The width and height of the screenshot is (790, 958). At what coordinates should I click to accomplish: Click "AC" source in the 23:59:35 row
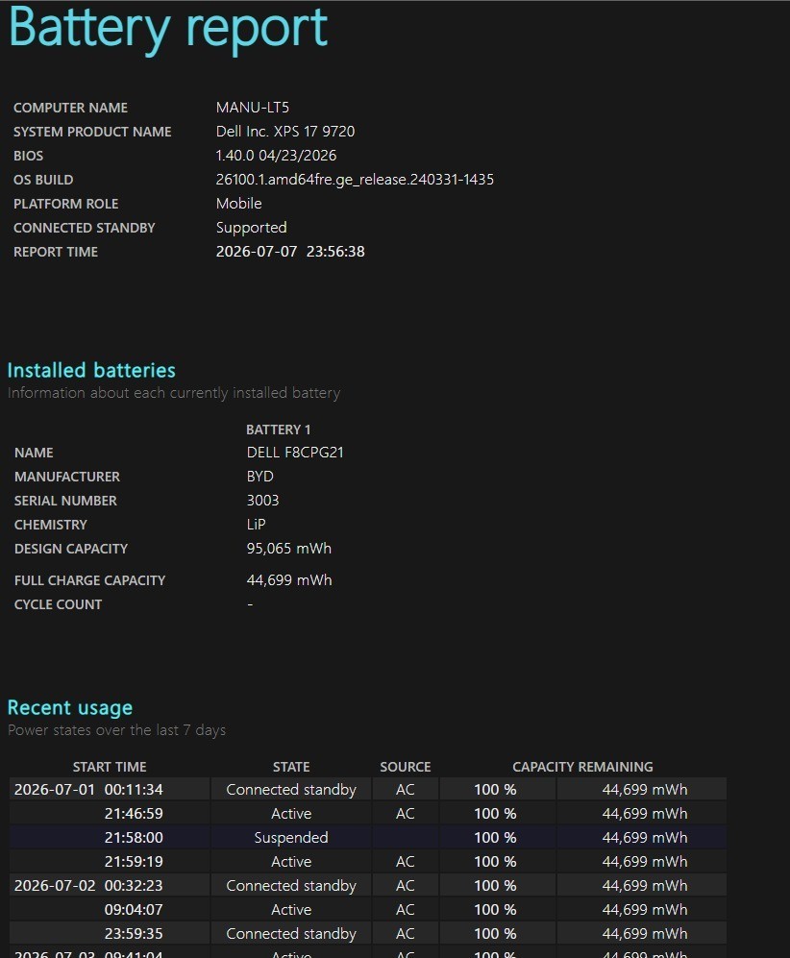pyautogui.click(x=405, y=934)
